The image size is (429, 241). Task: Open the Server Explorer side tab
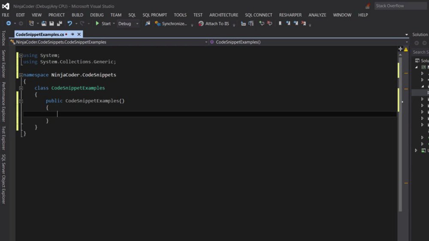coord(3,64)
